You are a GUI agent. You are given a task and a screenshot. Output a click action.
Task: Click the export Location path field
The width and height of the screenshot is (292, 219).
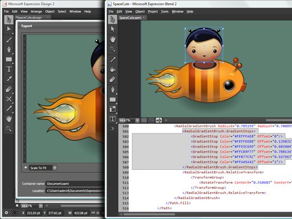75,190
